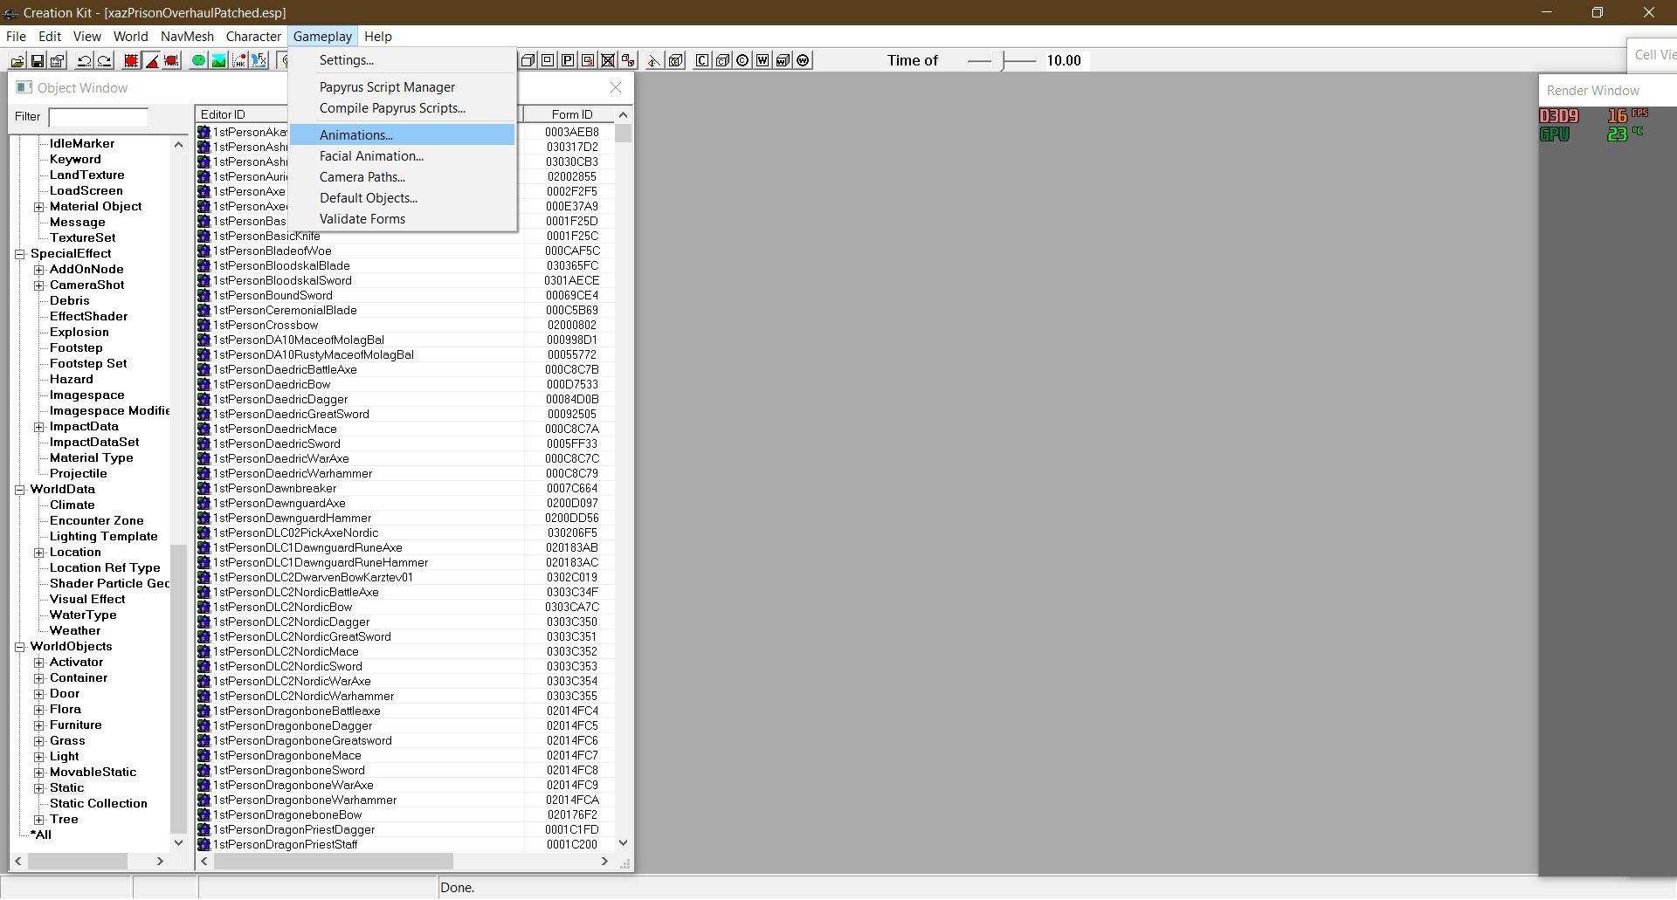The image size is (1677, 900).
Task: Expand the AddOnNode tree node
Action: [x=38, y=270]
